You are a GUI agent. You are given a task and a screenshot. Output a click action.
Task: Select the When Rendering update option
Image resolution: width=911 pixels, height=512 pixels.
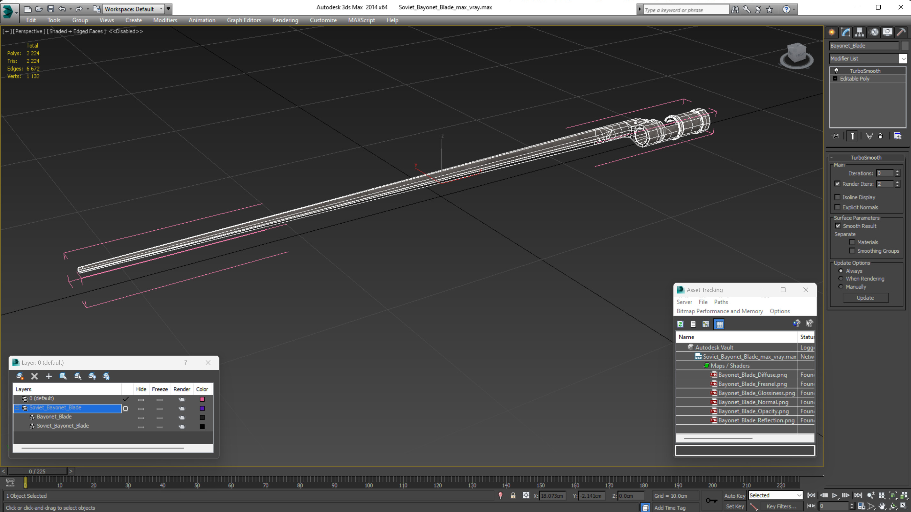tap(841, 278)
